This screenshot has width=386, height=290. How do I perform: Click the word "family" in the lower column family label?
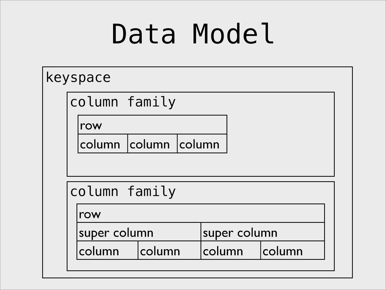[x=152, y=192]
